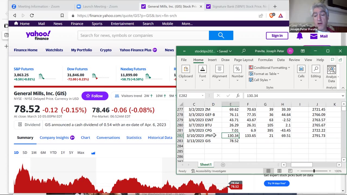
Task: Select the Max chart range
Action: 81,153
